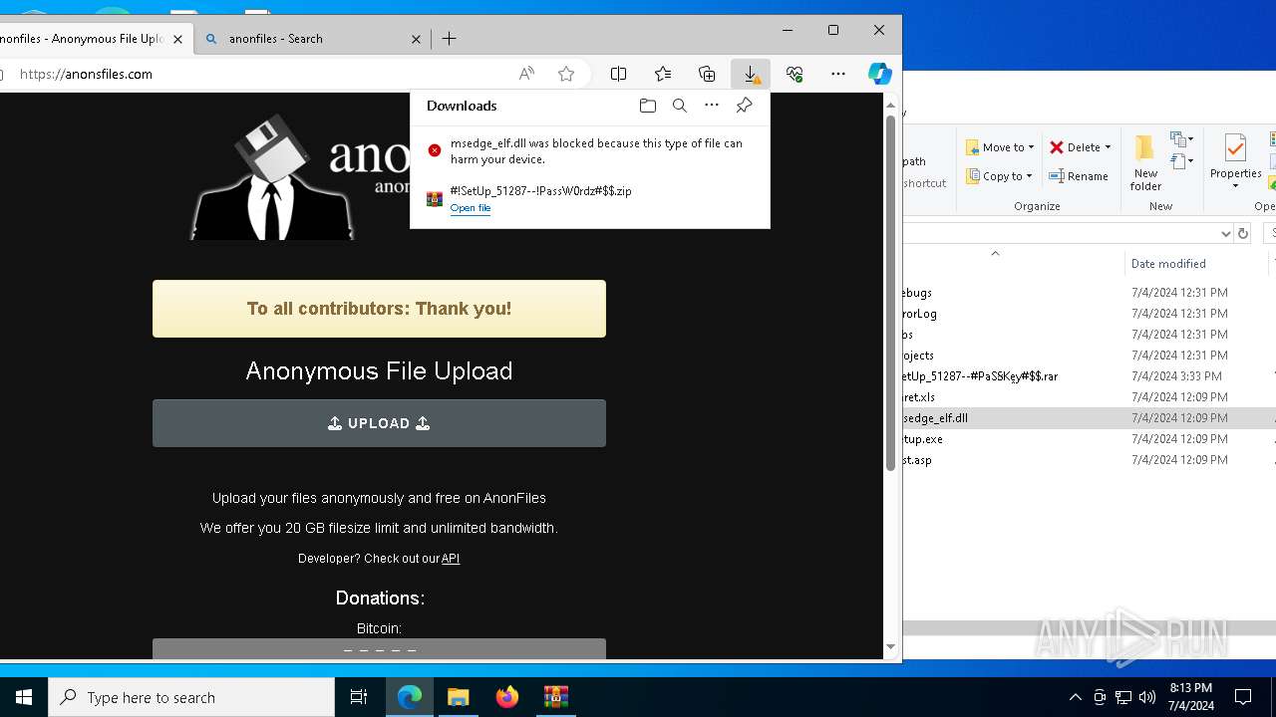Open the API developer link

coord(451,559)
